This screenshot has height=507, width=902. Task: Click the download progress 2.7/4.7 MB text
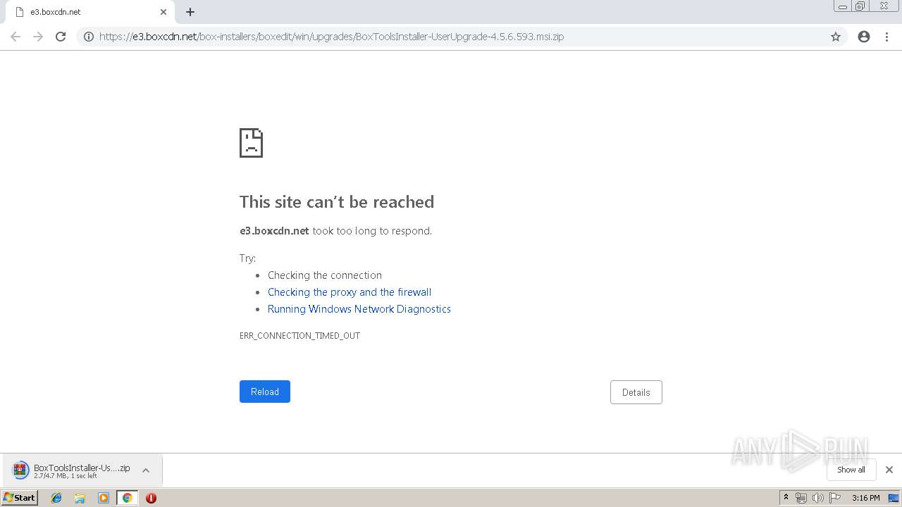(x=66, y=476)
